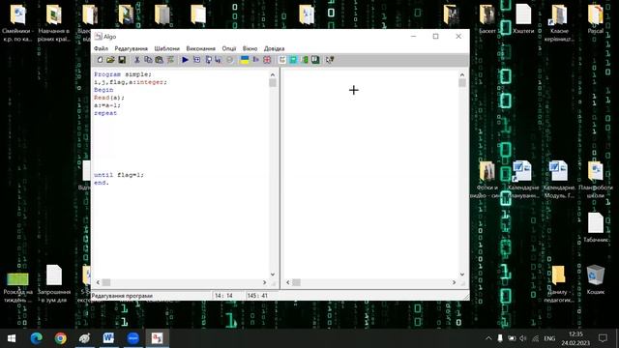Image resolution: width=619 pixels, height=348 pixels.
Task: Copy selection using the toolbar copy icon
Action: [x=148, y=60]
